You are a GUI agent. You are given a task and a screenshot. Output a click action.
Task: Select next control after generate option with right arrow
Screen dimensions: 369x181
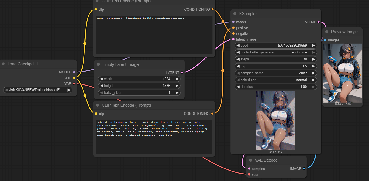[x=314, y=52]
